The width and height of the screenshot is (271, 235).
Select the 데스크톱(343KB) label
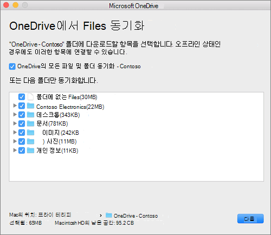[58, 115]
